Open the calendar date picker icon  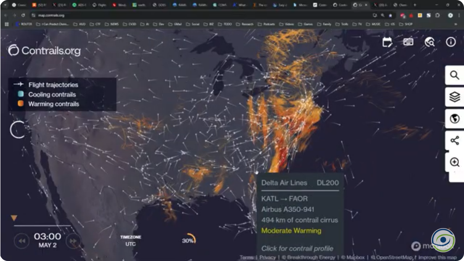pyautogui.click(x=387, y=42)
